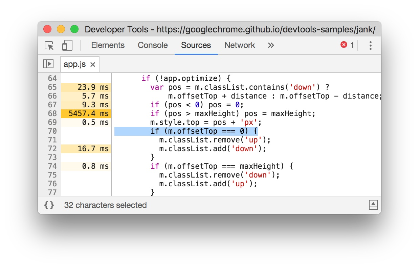The image size is (419, 268).
Task: Click the 'if (pos < 0) pos = 0;' line
Action: tap(197, 105)
